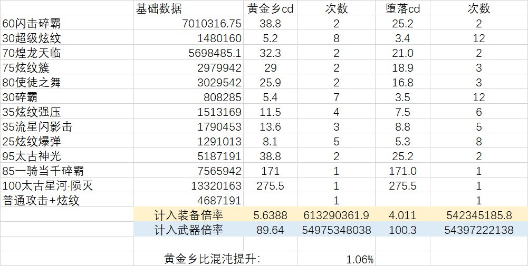The image size is (528, 266).
Task: Click the 38.8 cooldown in 60闪击碎霸 row
Action: coord(270,23)
